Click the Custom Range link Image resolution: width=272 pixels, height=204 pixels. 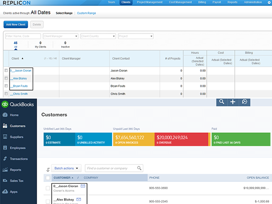[87, 13]
